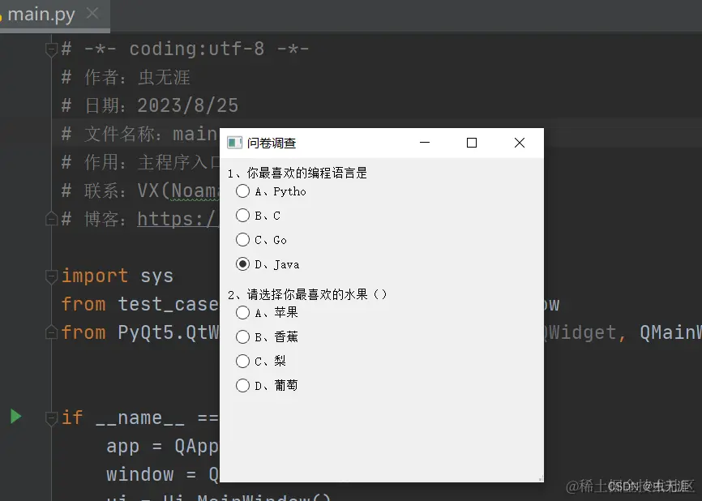702x501 pixels.
Task: Choose "C、Go" as favorite language
Action: click(x=243, y=240)
